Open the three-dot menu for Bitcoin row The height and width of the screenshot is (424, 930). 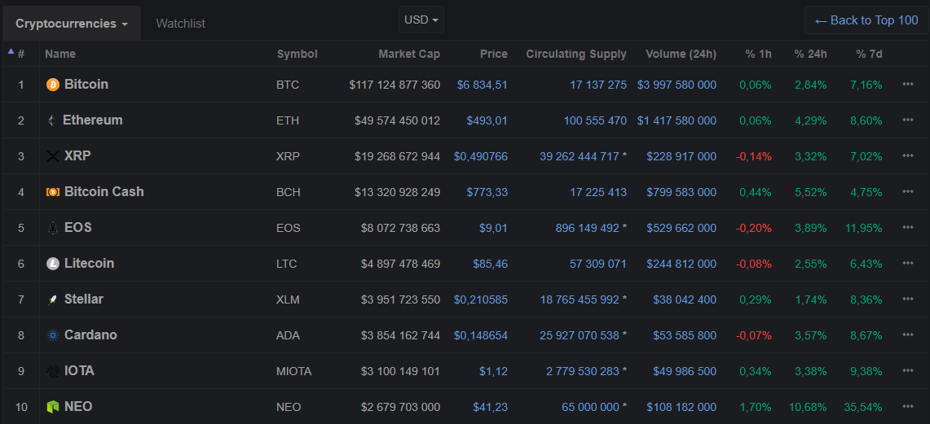pyautogui.click(x=908, y=85)
